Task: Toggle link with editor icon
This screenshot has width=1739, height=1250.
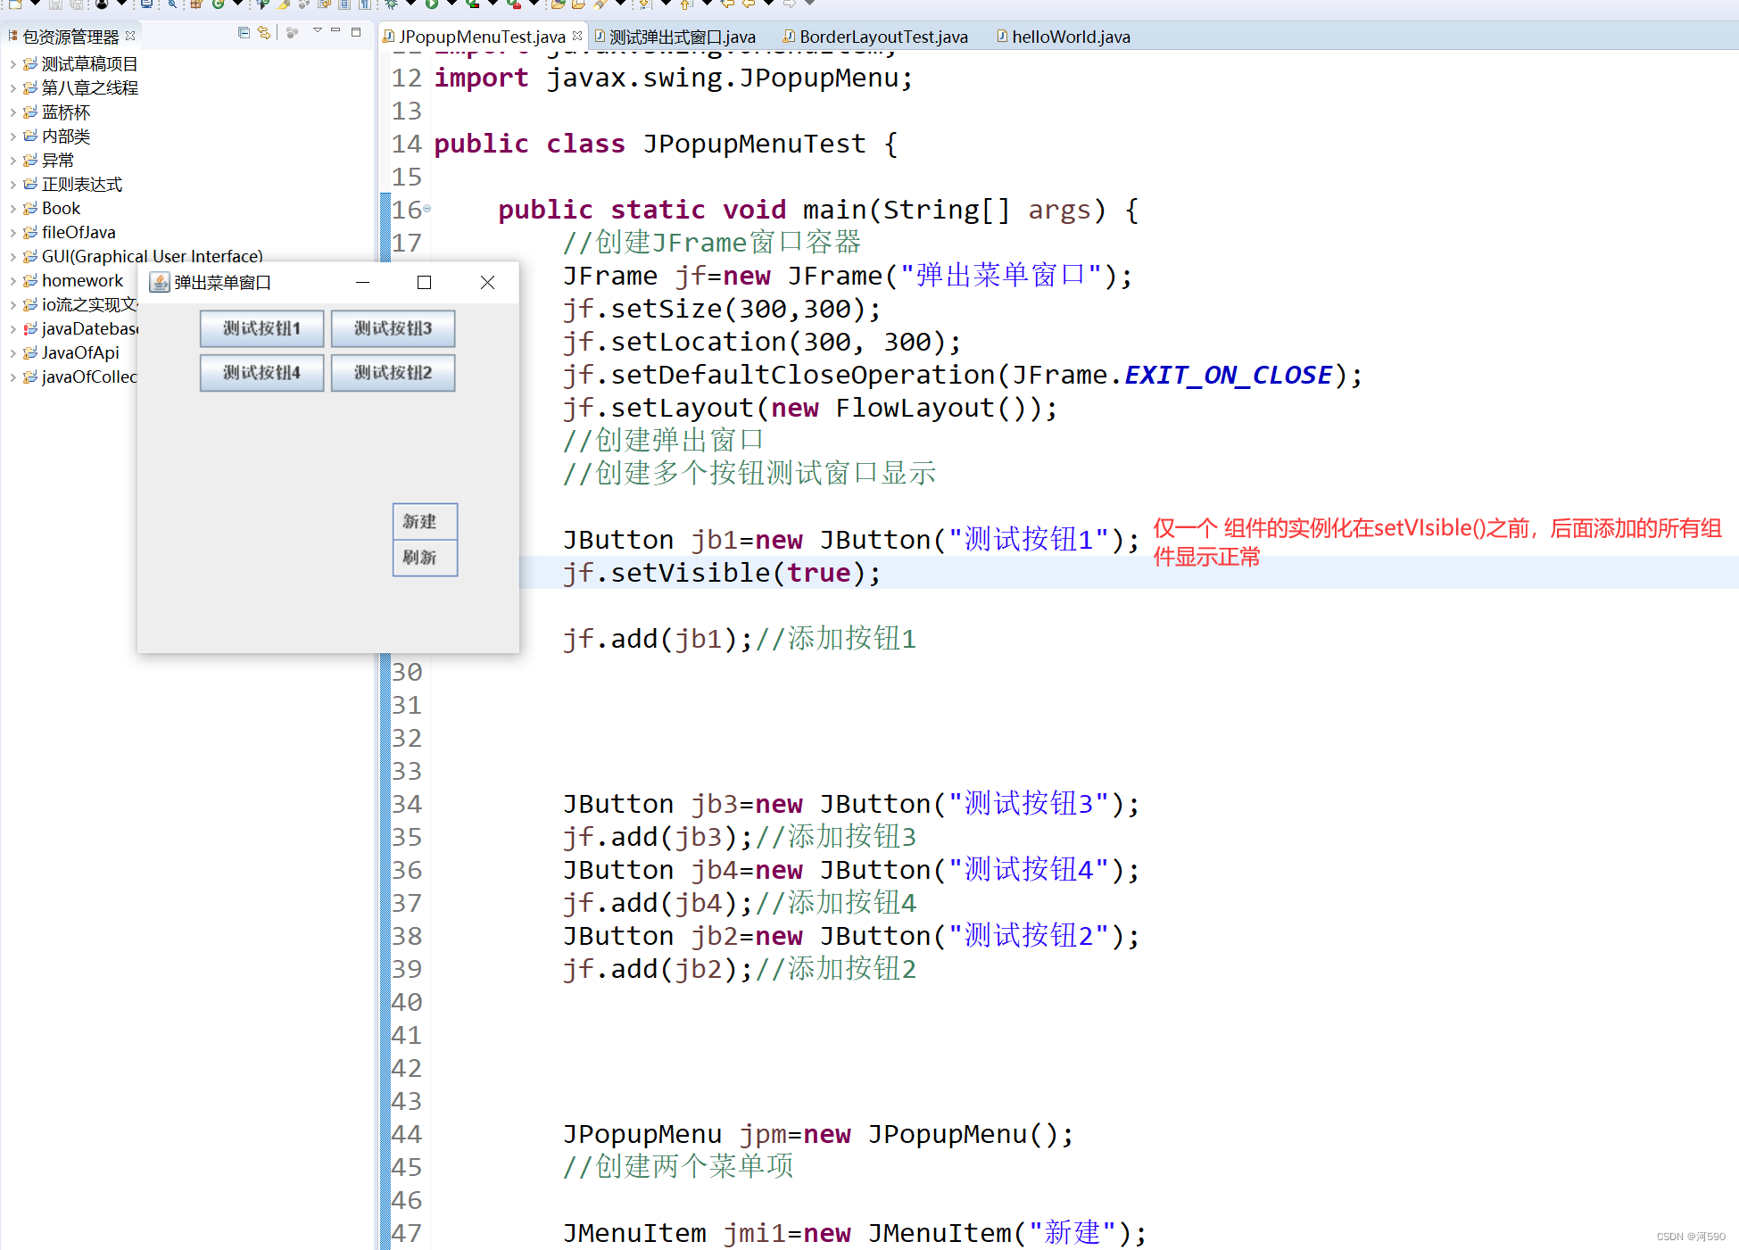Action: (x=264, y=33)
